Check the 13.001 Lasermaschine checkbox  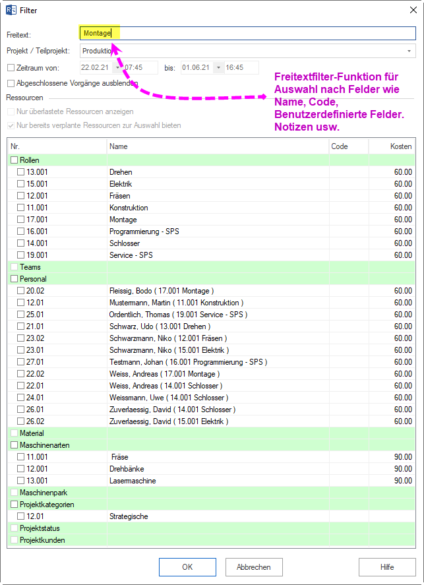pyautogui.click(x=21, y=481)
